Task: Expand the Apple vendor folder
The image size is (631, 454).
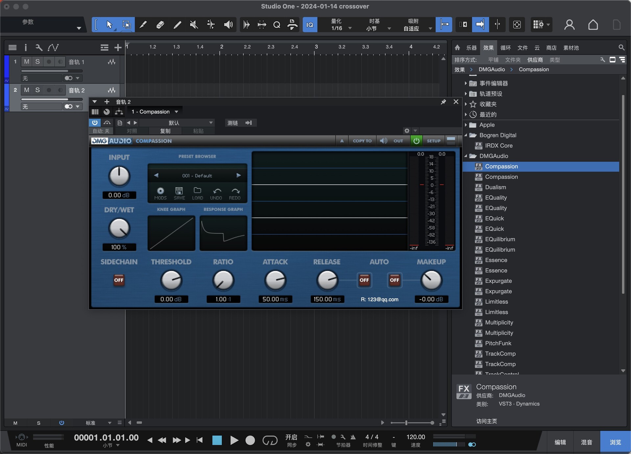Action: pyautogui.click(x=466, y=125)
